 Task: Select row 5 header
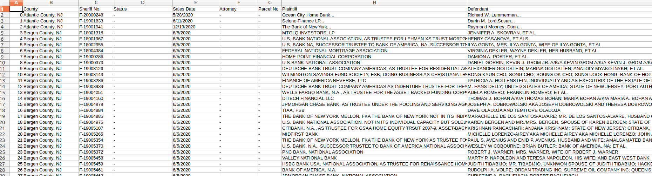tap(5, 33)
